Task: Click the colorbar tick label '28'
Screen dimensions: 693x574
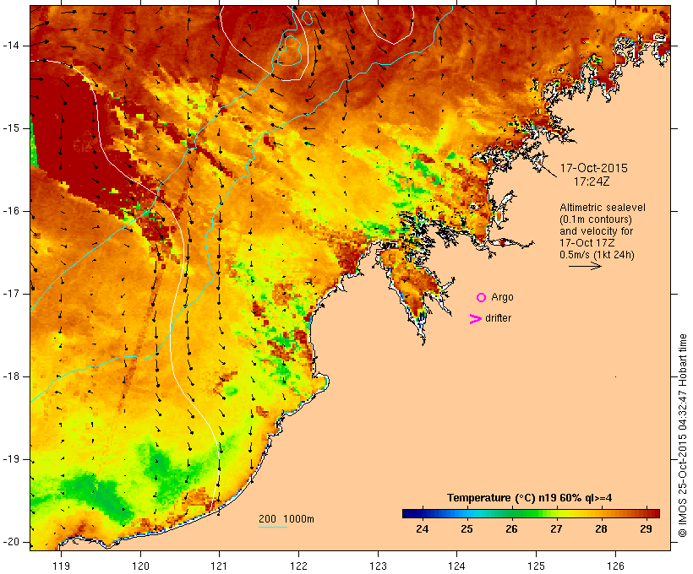Action: (x=601, y=529)
